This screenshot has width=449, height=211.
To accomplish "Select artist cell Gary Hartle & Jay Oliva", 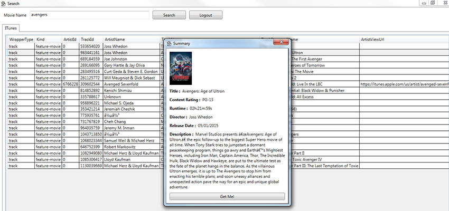I will [x=131, y=65].
